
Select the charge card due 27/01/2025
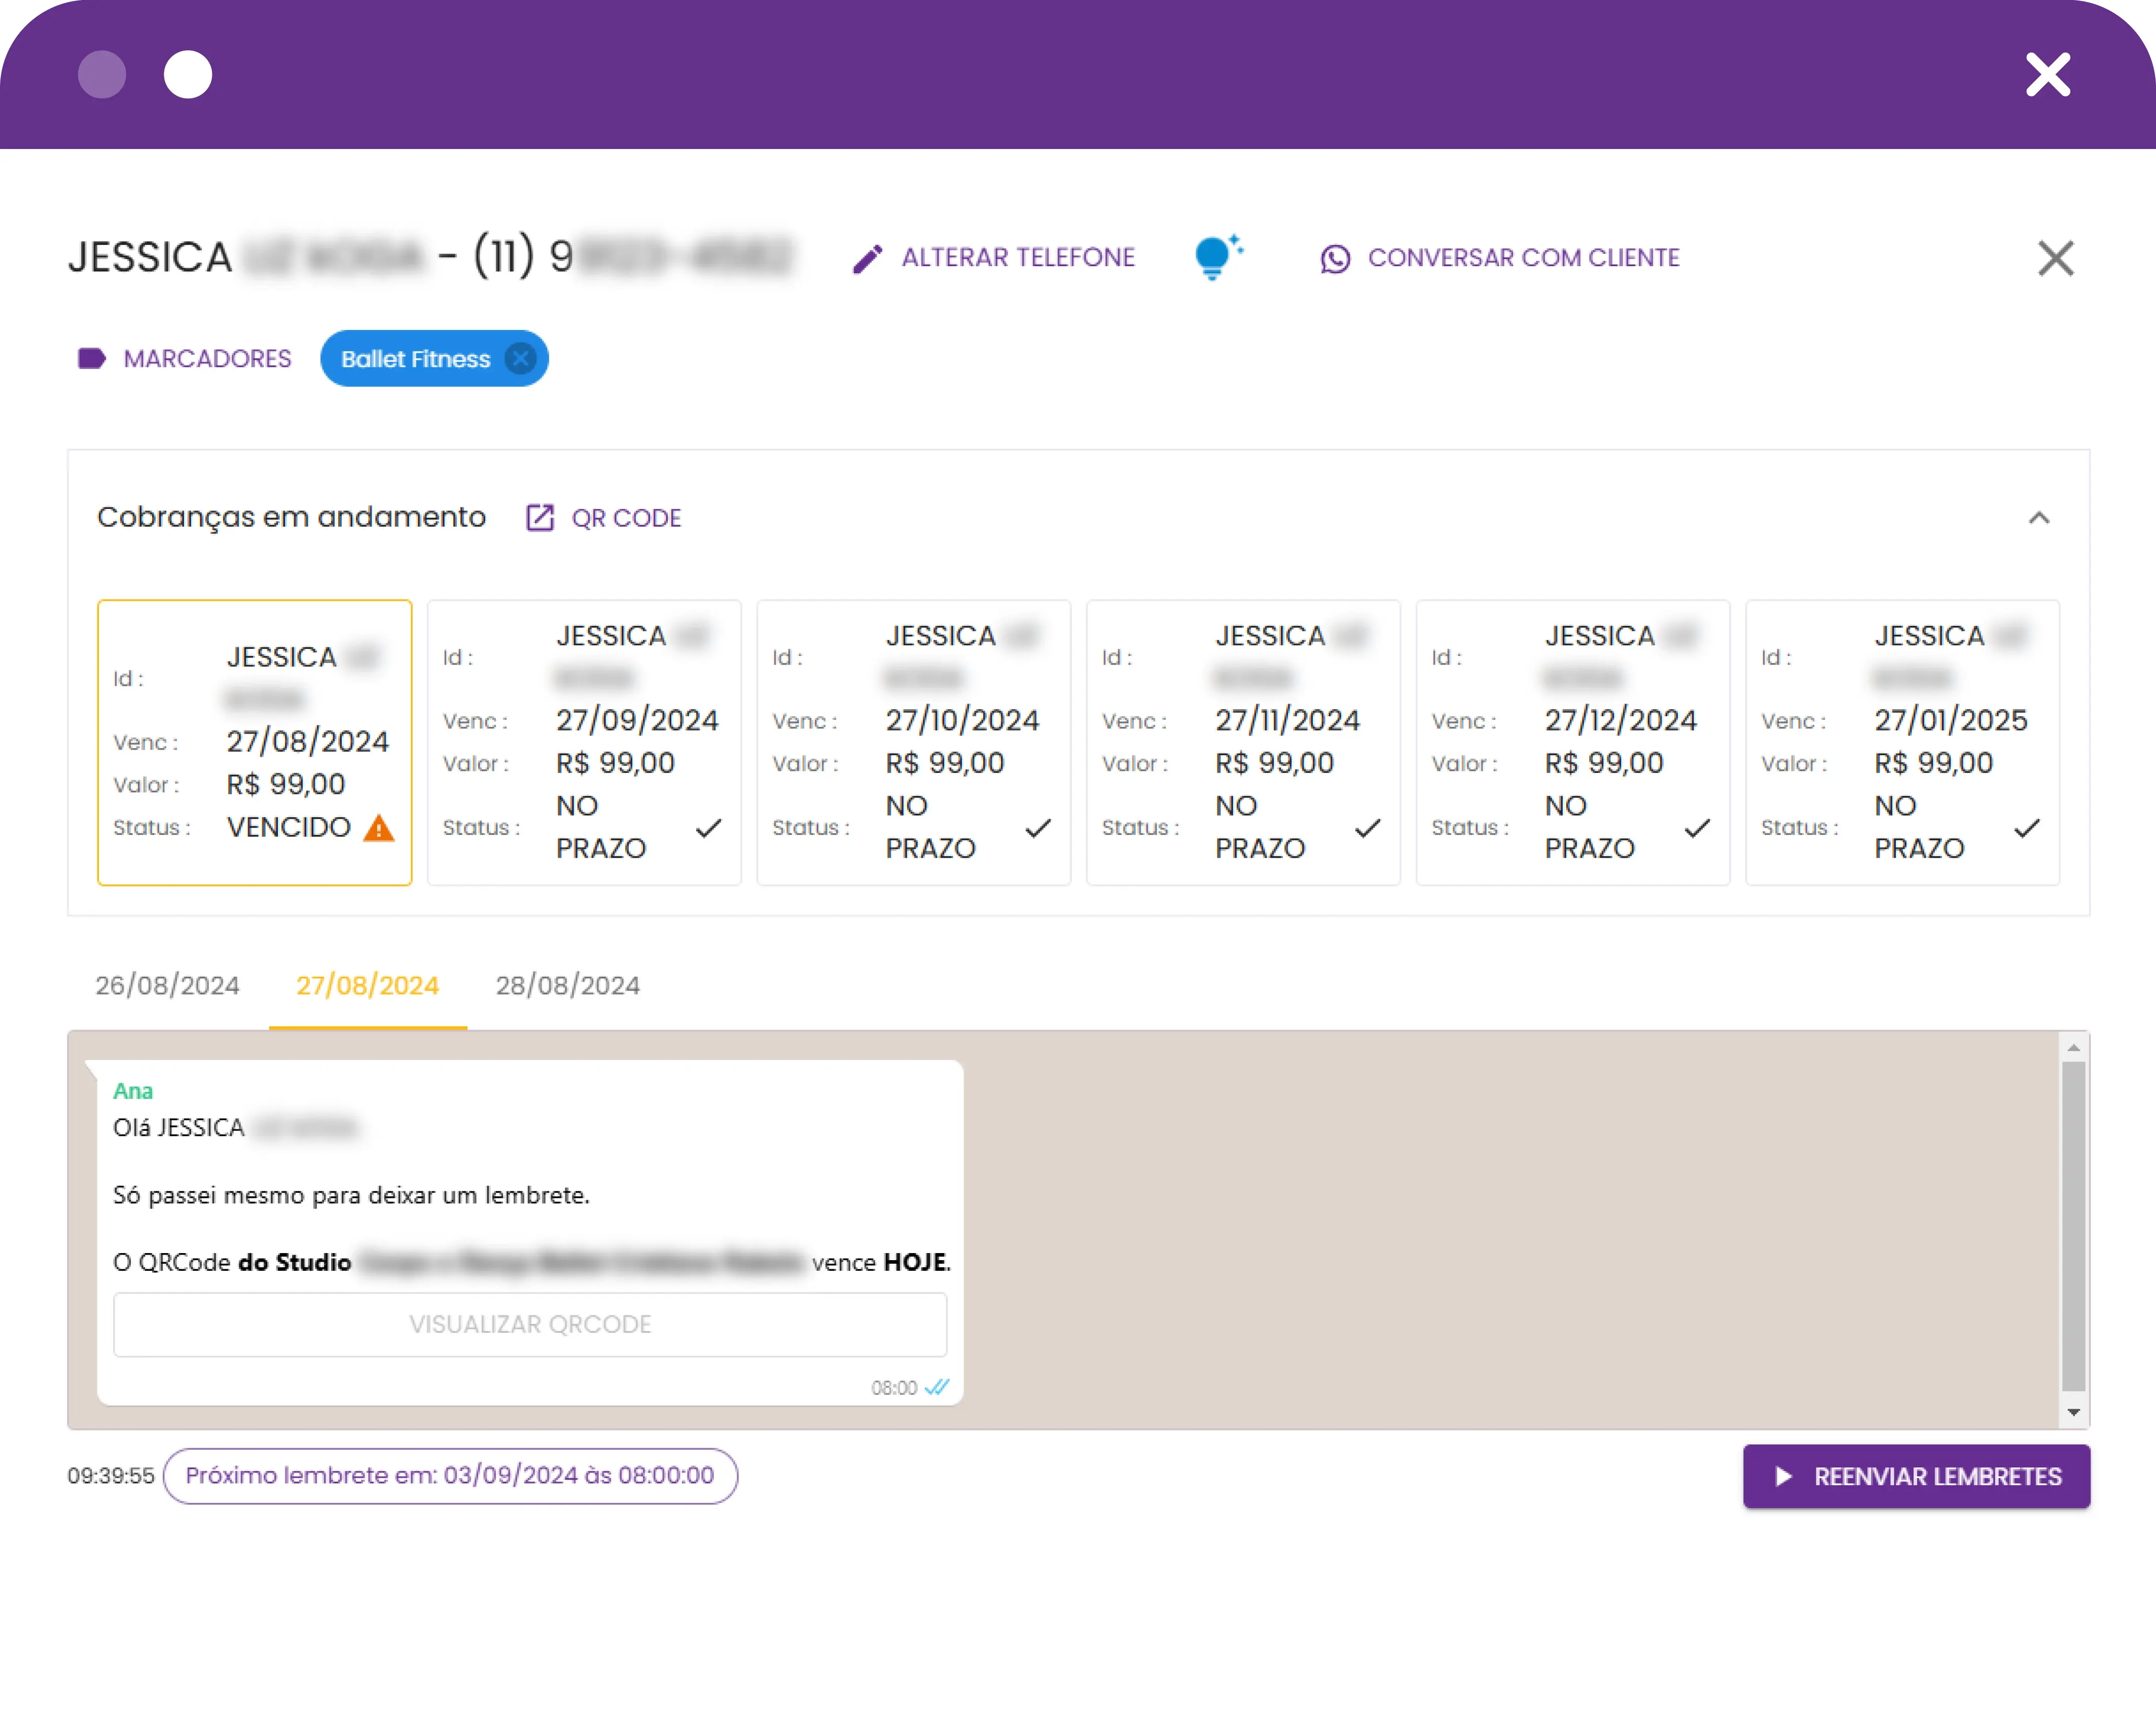[x=1902, y=743]
